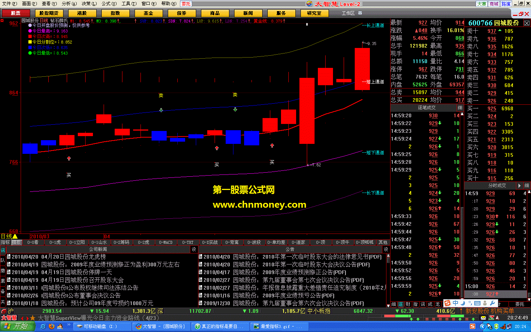Click the 中小板指 index label

(319, 311)
